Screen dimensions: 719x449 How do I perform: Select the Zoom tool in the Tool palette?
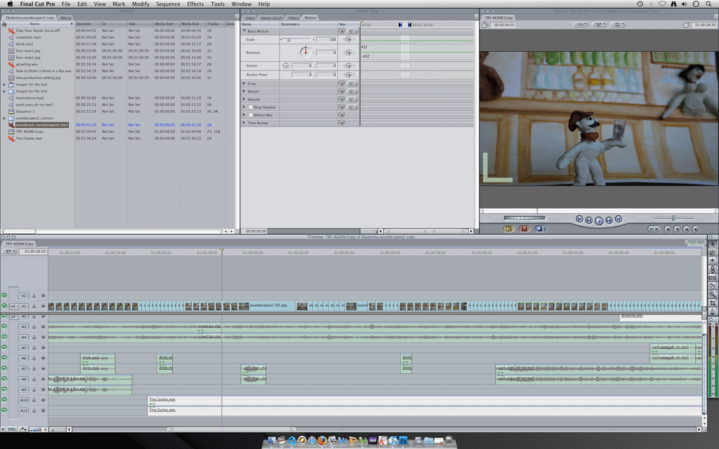[x=713, y=294]
